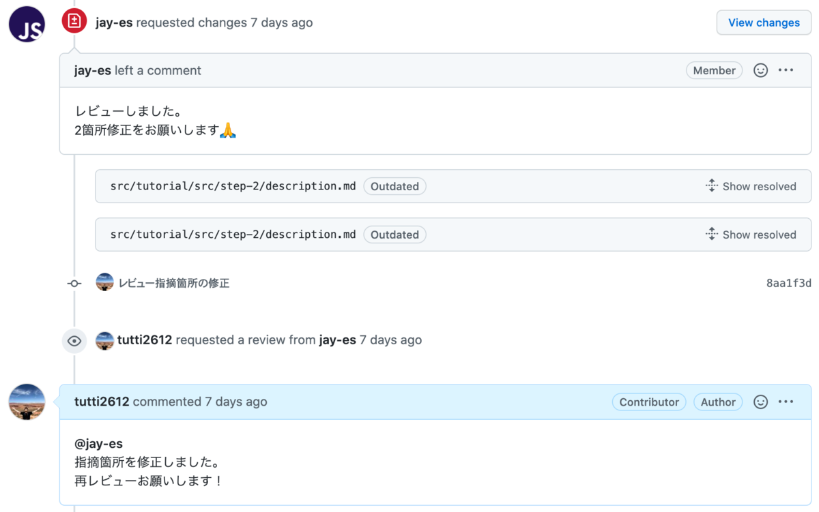
Task: Click the unfold icon beside first Show resolved
Action: pos(711,186)
